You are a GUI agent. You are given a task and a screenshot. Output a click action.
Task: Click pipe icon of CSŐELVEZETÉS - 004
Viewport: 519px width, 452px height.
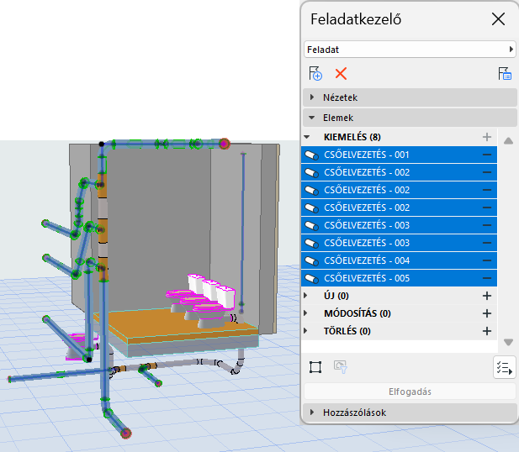tap(311, 260)
